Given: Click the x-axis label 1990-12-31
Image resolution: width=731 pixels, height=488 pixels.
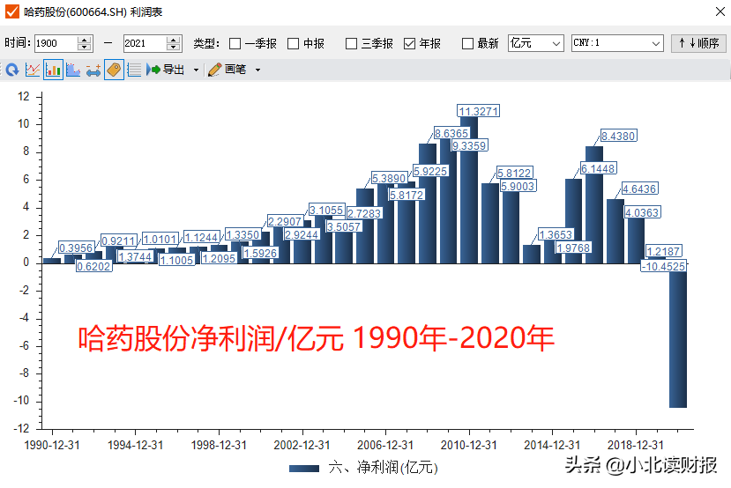Looking at the screenshot, I should [x=52, y=445].
